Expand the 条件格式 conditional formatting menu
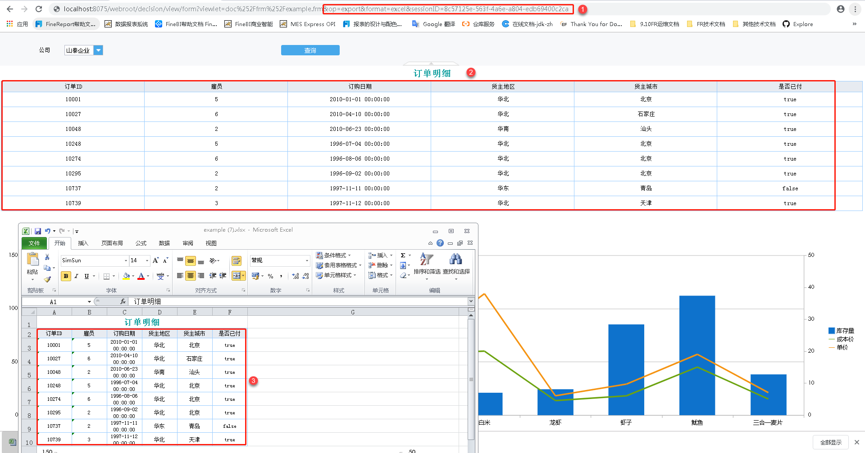 pyautogui.click(x=333, y=256)
